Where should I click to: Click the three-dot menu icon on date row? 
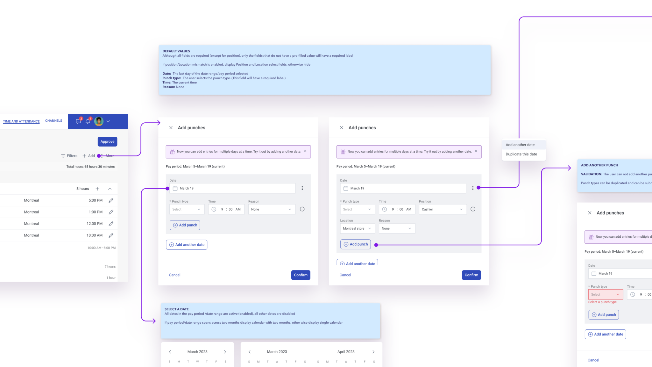[x=302, y=188]
